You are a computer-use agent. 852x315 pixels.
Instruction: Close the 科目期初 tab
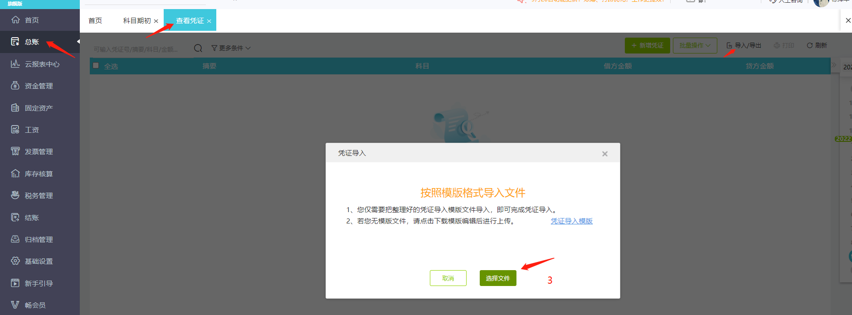(x=156, y=21)
